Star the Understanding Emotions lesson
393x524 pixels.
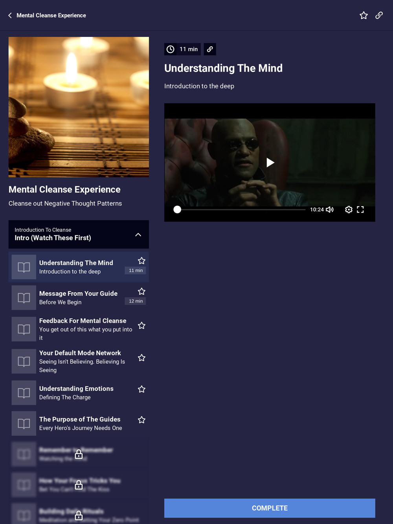[x=142, y=389]
